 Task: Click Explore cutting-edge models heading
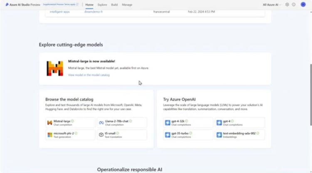(x=71, y=44)
